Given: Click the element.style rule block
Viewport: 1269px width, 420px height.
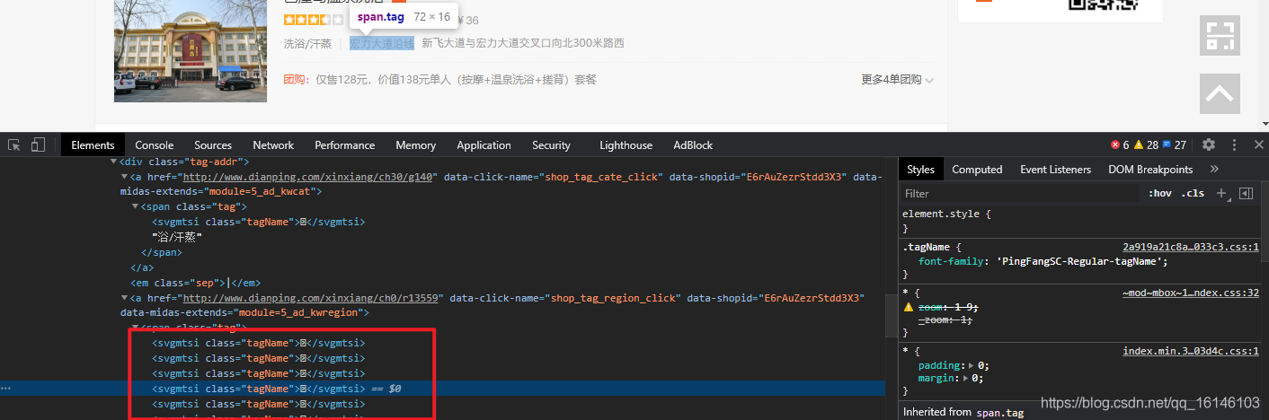Looking at the screenshot, I should 1082,222.
